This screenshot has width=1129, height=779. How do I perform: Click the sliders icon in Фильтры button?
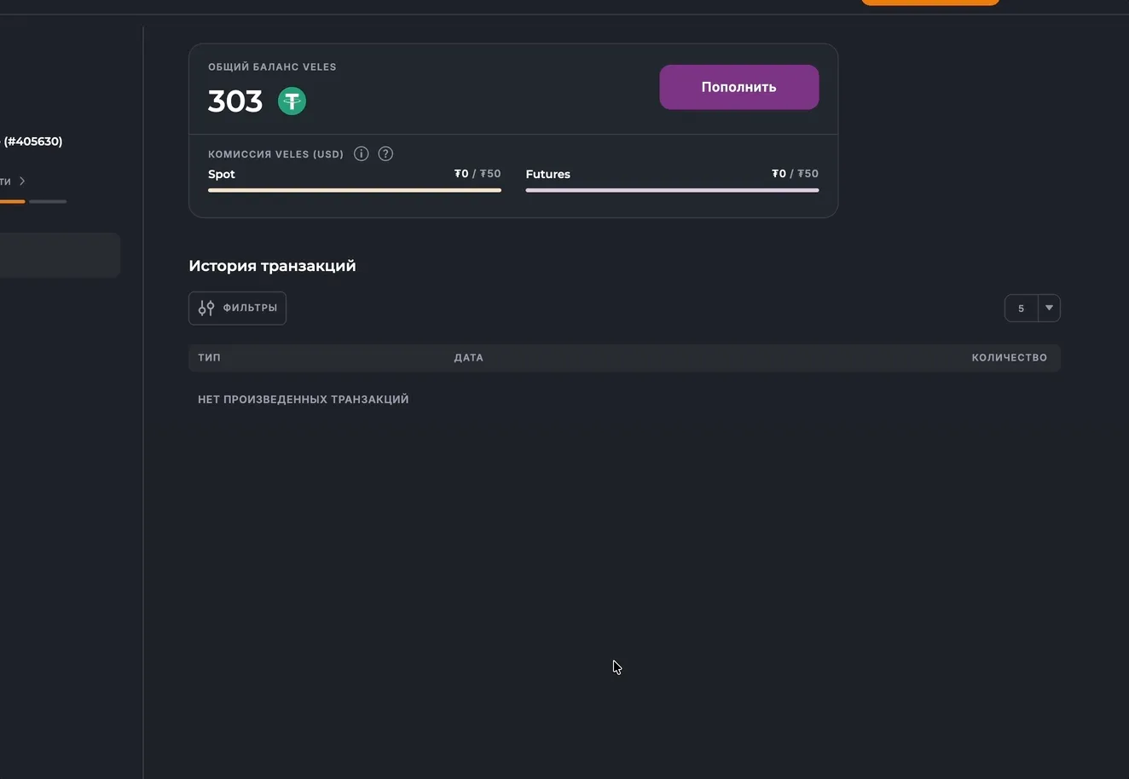(x=206, y=309)
